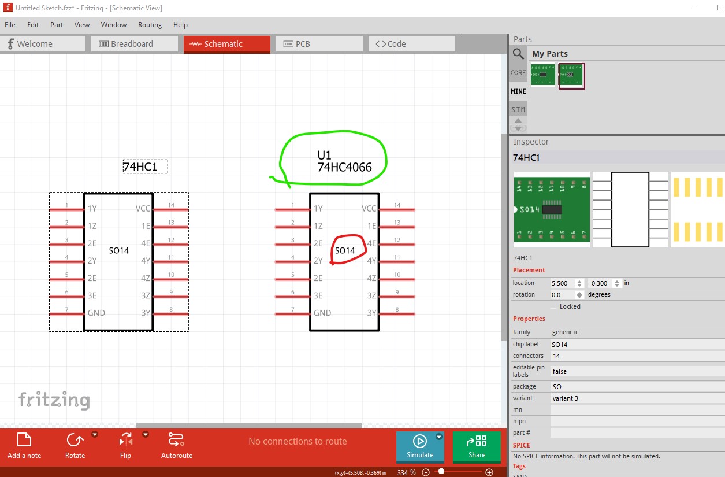Screen dimensions: 725x477
Task: Open the SIM parts bin
Action: tap(518, 109)
